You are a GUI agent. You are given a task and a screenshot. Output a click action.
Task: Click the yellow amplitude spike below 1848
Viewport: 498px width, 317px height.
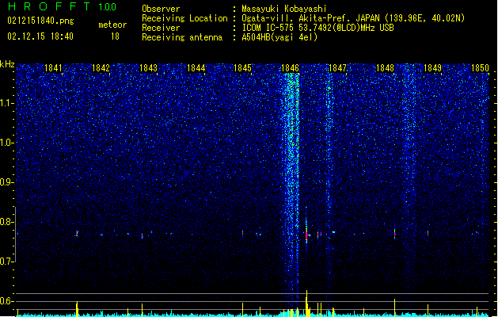[x=395, y=307]
